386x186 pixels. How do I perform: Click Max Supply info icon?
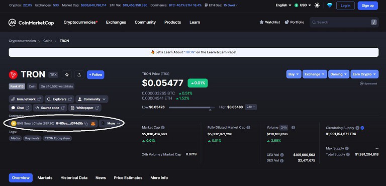tap(347, 149)
